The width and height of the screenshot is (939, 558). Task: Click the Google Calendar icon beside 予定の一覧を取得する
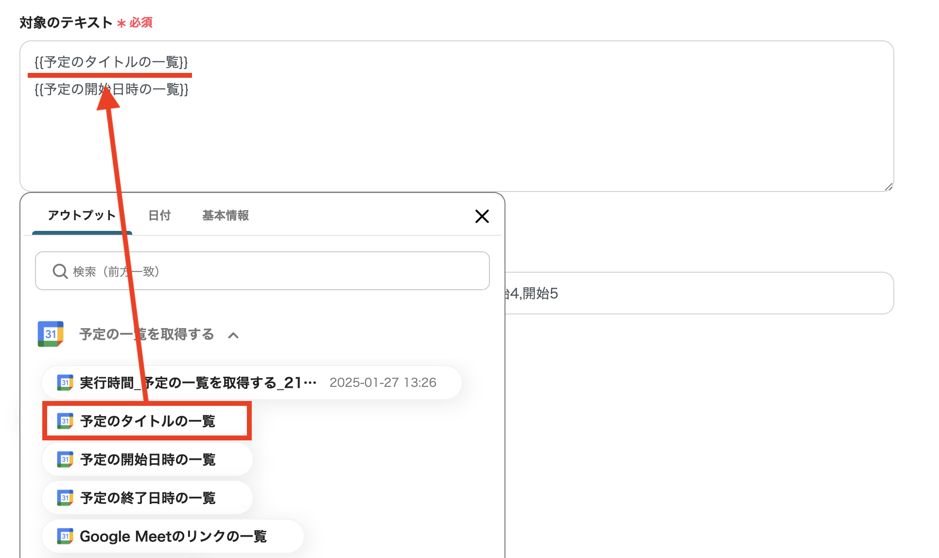click(x=50, y=334)
